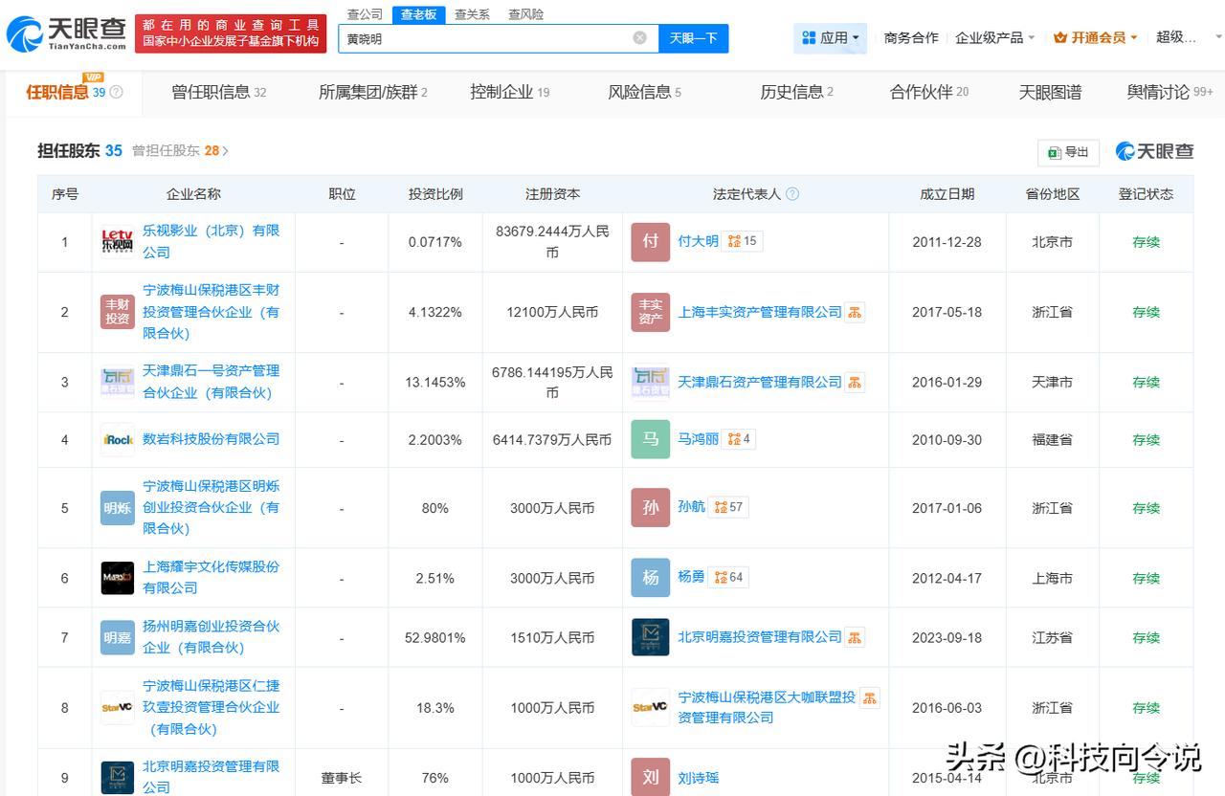The image size is (1225, 796).
Task: Click structure icon beside 上海丰实资产管理有限公司
Action: pyautogui.click(x=855, y=312)
